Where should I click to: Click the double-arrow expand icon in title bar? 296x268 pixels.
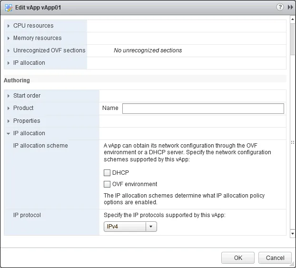(290, 7)
